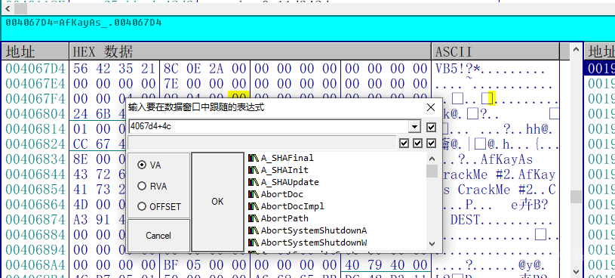Click the symbol list scrollbar thumb
Viewport: 615px width, 278px height.
(x=432, y=171)
